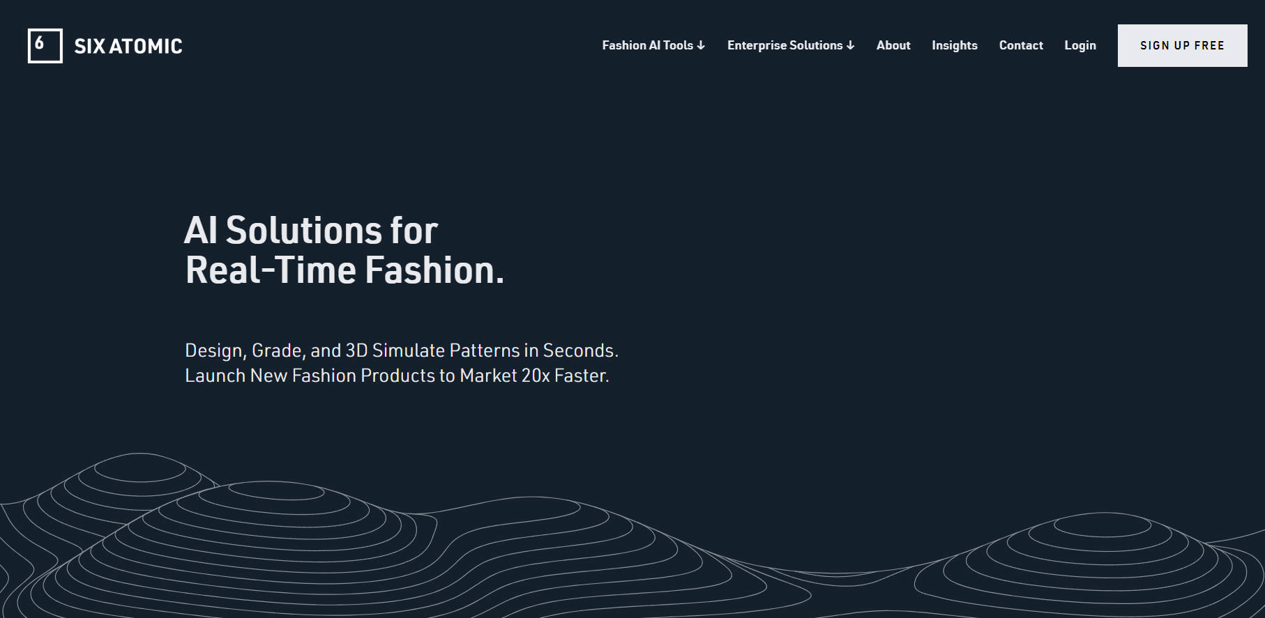Open the Insights page
This screenshot has width=1265, height=618.
[x=954, y=45]
